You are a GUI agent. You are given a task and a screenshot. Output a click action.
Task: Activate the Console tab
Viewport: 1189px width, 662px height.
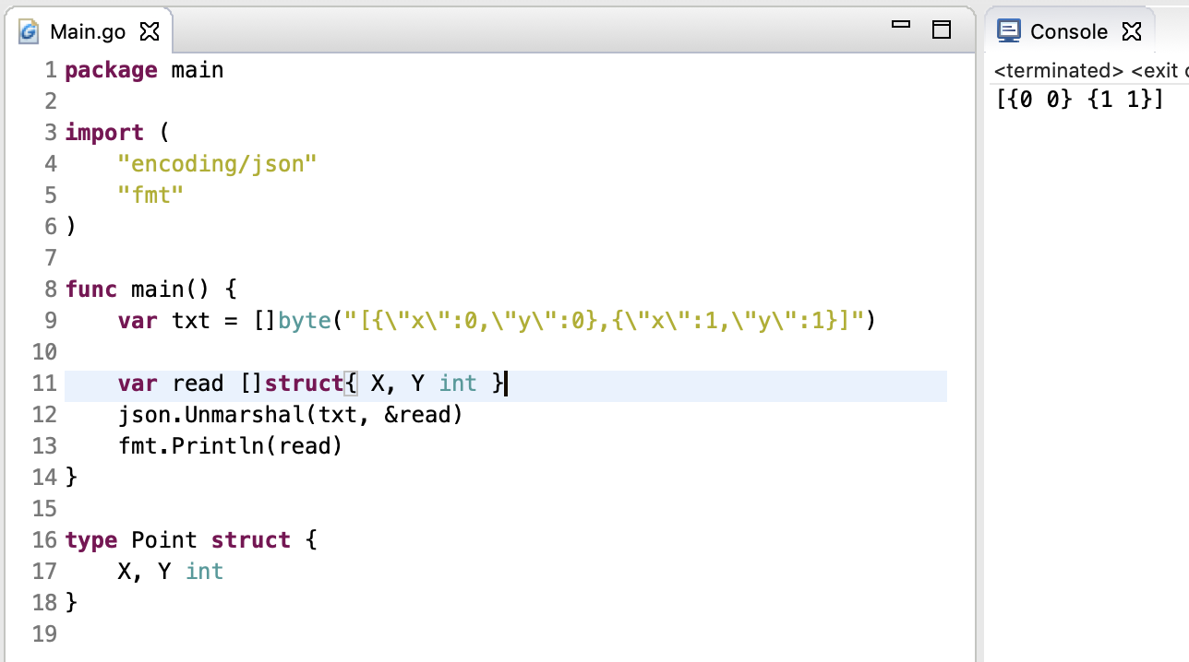point(1068,32)
